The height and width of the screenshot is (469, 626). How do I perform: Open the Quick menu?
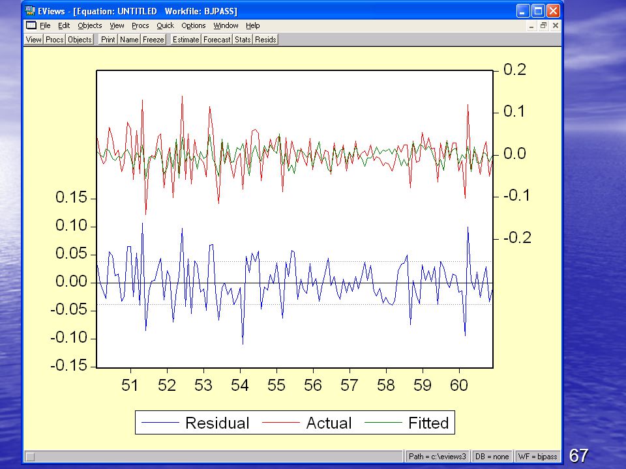tap(165, 25)
